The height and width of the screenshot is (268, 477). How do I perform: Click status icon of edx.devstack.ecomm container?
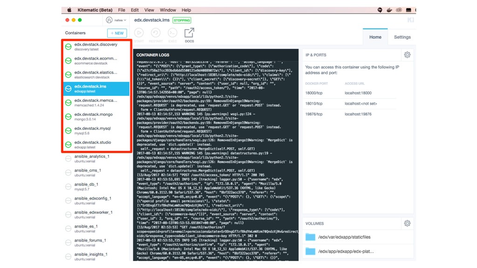(68, 60)
